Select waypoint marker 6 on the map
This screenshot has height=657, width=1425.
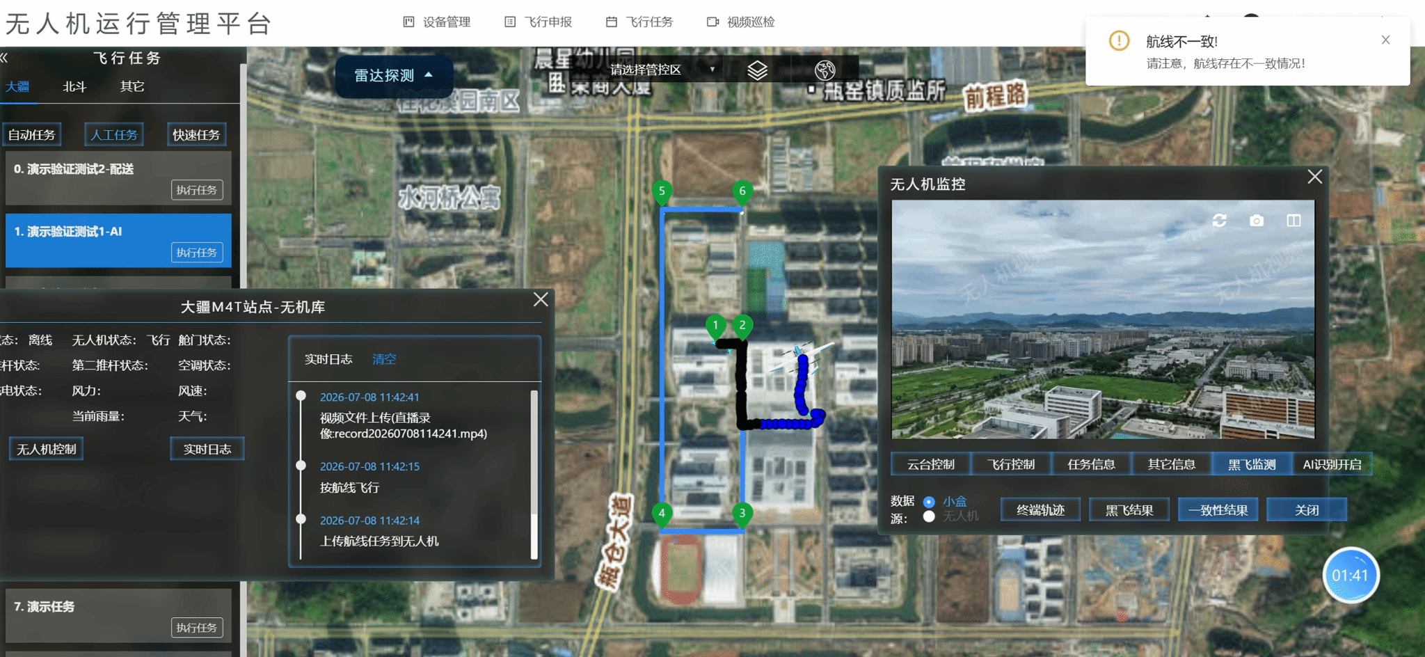742,192
